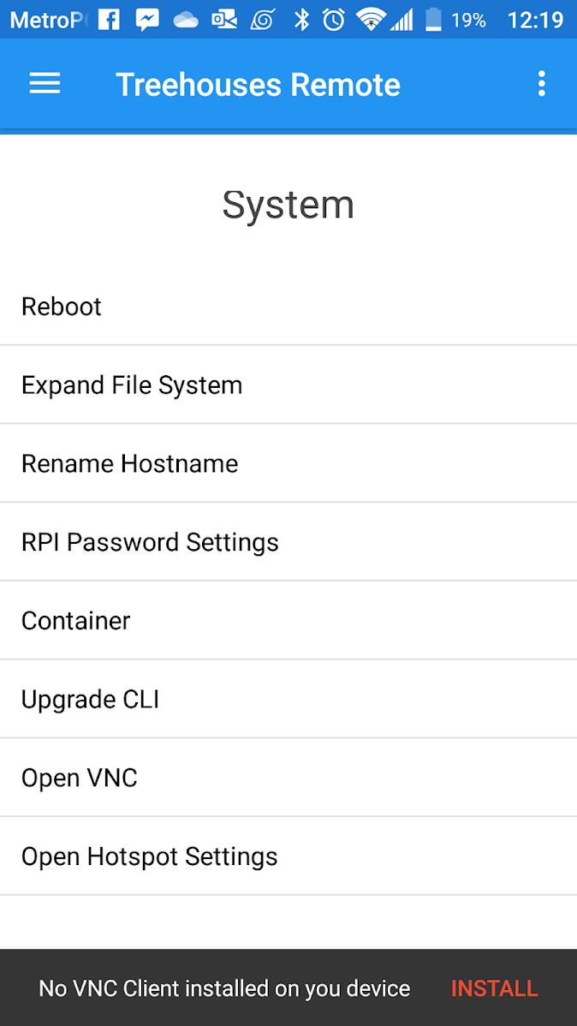Open the navigation drawer hamburger icon

tap(44, 83)
